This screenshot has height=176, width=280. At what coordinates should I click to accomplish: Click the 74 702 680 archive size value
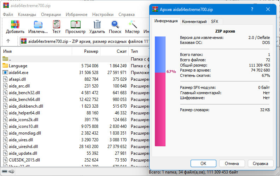(260, 70)
